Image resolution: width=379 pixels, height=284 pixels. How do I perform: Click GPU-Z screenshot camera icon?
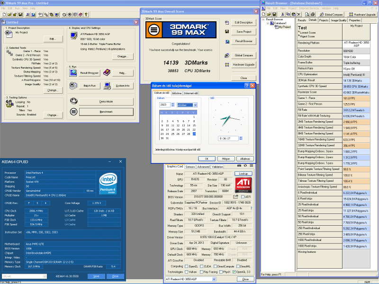(x=239, y=165)
